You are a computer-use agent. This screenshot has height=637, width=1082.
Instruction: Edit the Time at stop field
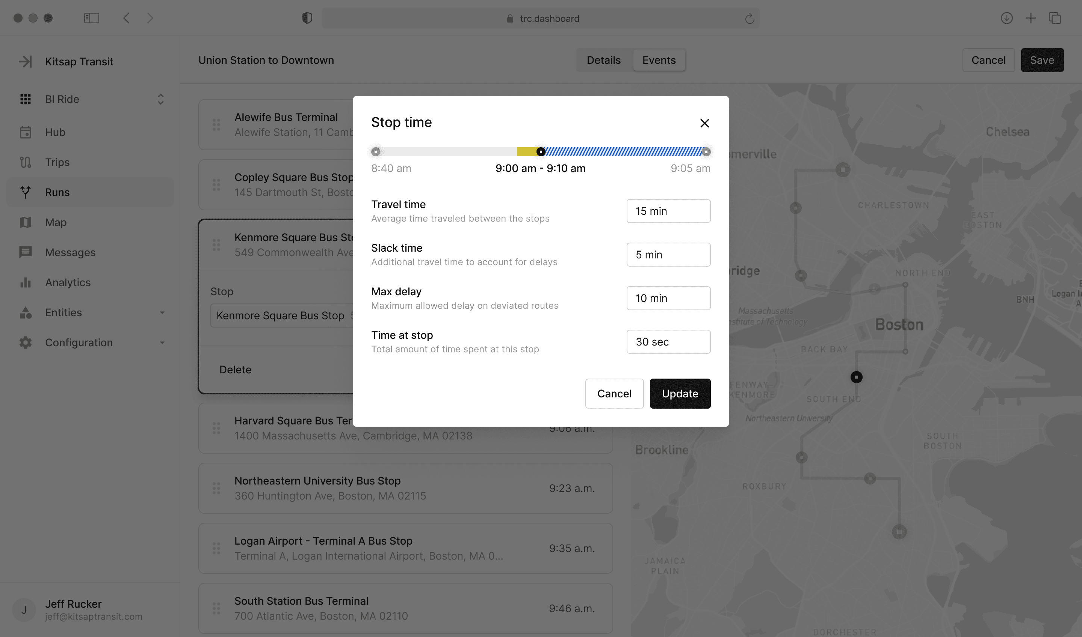(x=668, y=342)
